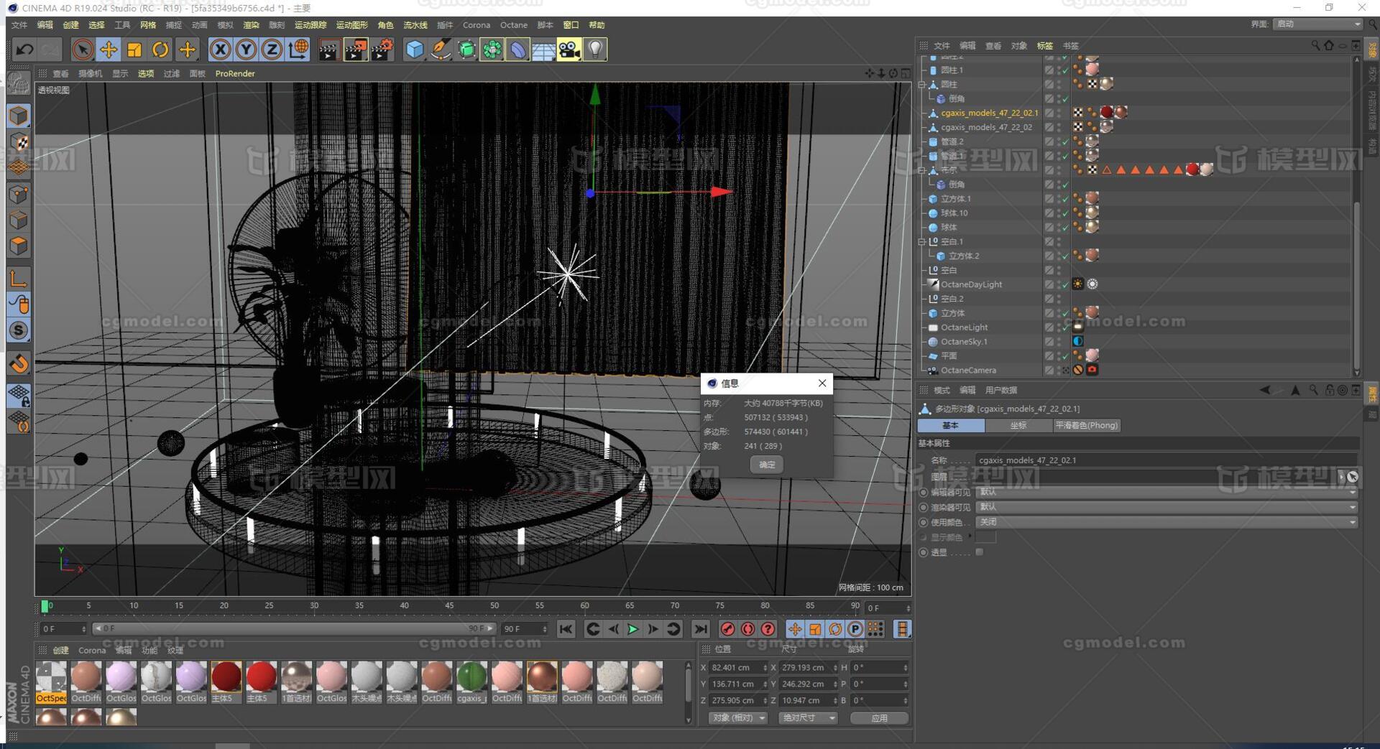
Task: Toggle Enable Snap S icon
Action: pyautogui.click(x=19, y=330)
